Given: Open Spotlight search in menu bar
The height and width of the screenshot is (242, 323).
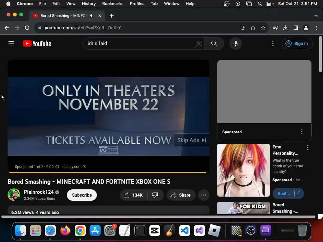Looking at the screenshot, I should click(x=260, y=4).
